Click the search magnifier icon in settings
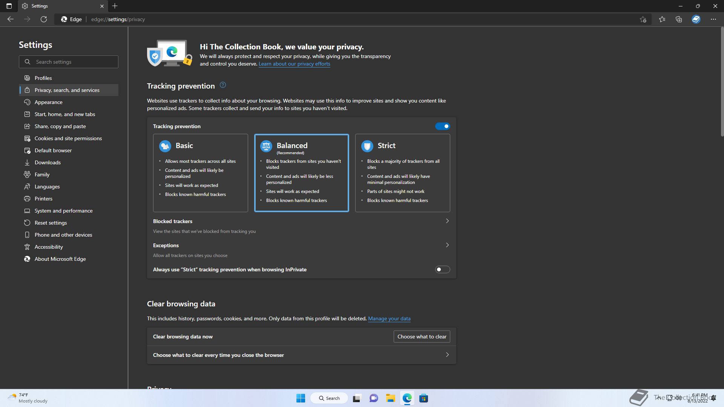 (28, 62)
